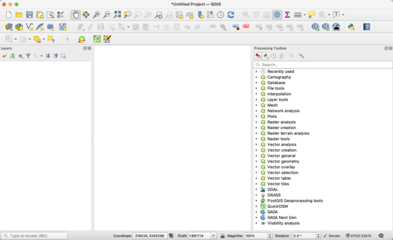Expand the SAGA Next Gen group
The image size is (393, 240).
click(x=256, y=218)
